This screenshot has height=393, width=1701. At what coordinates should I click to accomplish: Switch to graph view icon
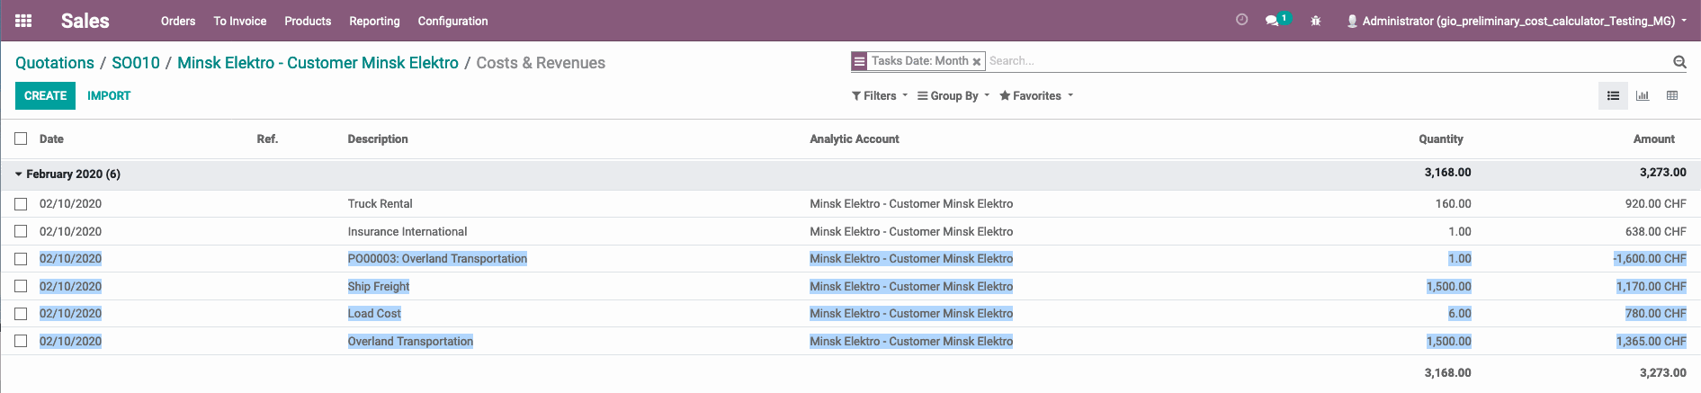coord(1643,95)
